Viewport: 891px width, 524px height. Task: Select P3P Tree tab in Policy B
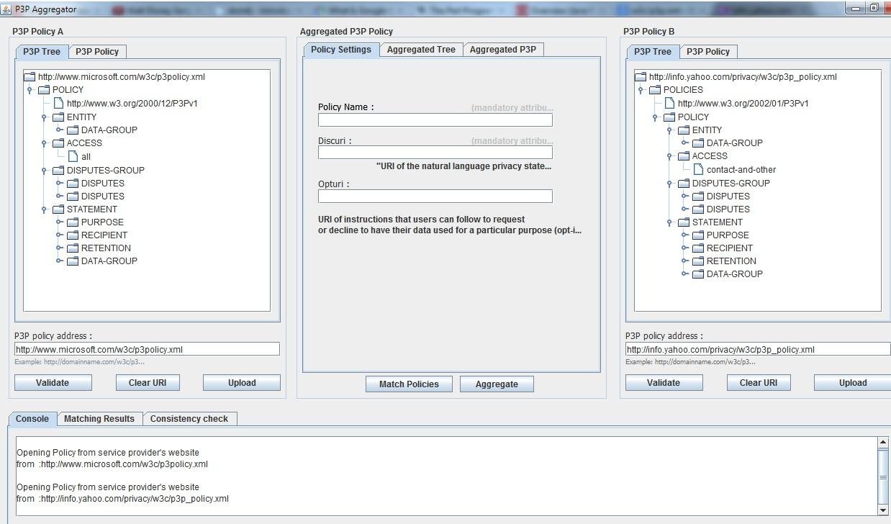653,52
